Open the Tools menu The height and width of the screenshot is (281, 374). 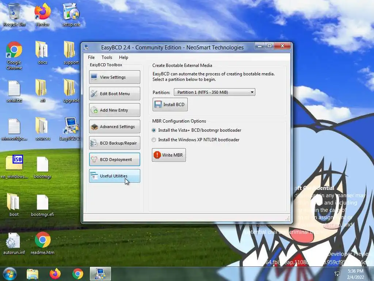click(x=107, y=57)
